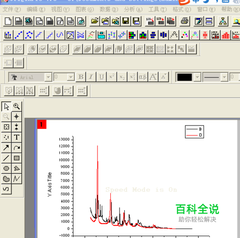
Task: Click Increase Font size button
Action: click(153, 77)
